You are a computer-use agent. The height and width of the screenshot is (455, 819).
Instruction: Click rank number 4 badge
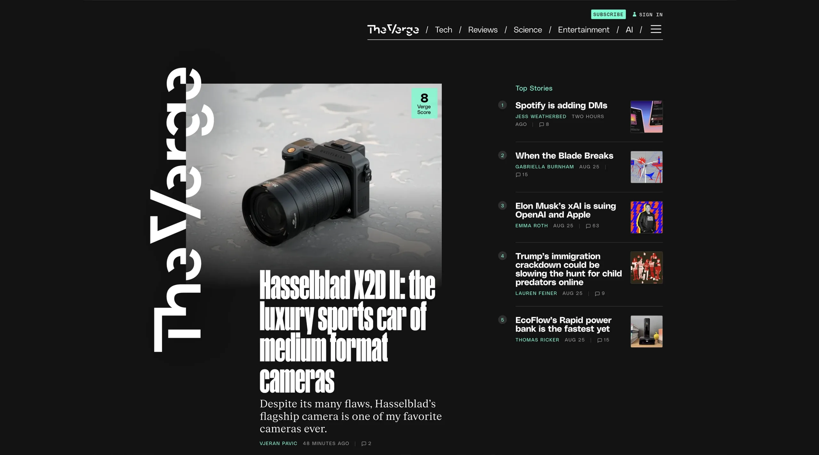(x=502, y=256)
